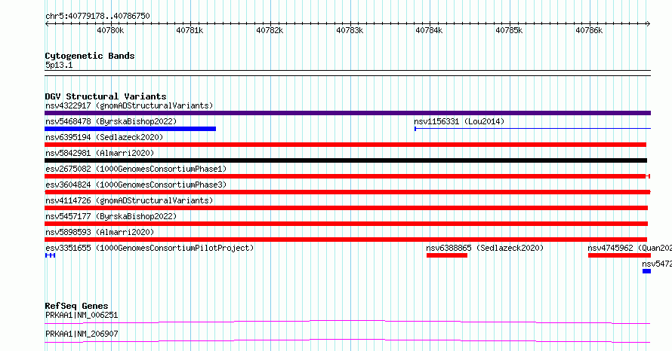672x351 pixels.
Task: Select the red nsv6395194 variant bar
Action: 345,145
